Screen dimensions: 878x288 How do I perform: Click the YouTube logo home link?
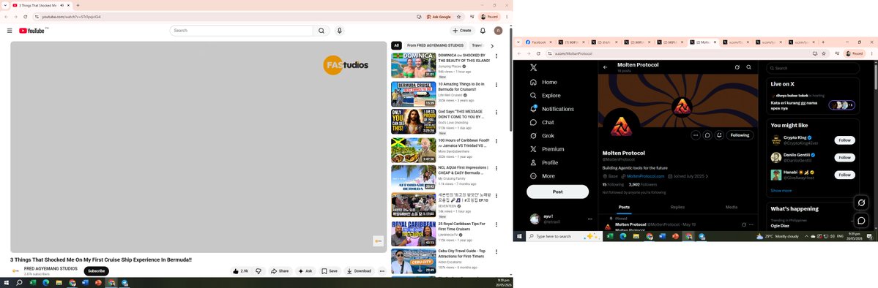[x=32, y=31]
